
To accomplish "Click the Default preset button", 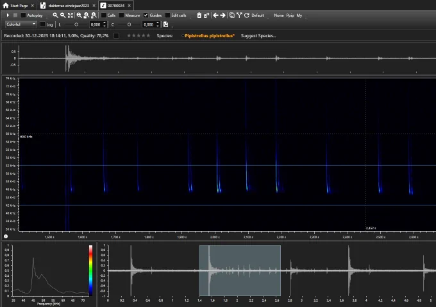I will (x=258, y=15).
